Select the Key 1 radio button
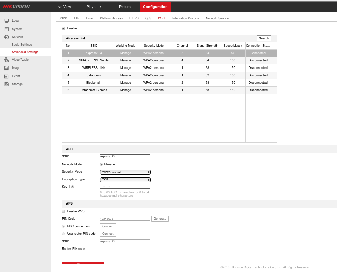 tap(73, 187)
